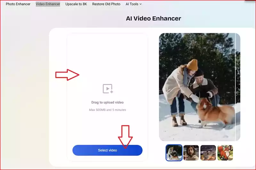
Task: Click the Drag to upload video text
Action: coord(108,102)
